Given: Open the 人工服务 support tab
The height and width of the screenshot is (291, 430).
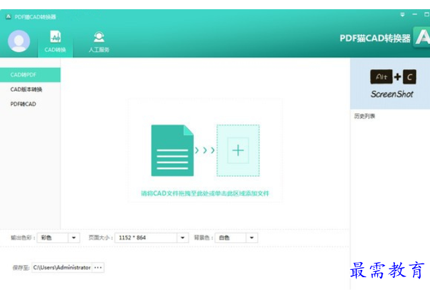Looking at the screenshot, I should (99, 41).
